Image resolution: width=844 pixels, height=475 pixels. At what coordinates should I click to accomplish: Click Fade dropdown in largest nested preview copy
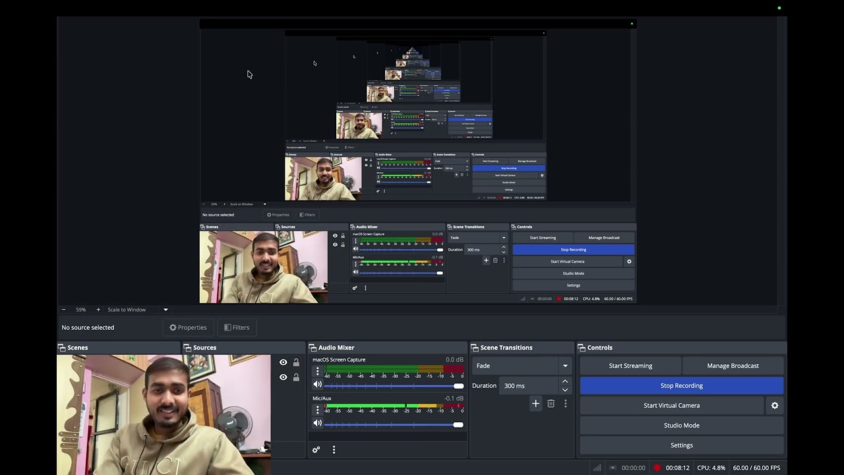coord(478,237)
